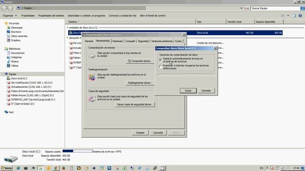This screenshot has width=305, height=171.
Task: Open the Nombre column filter dropdown
Action: pyautogui.click(x=79, y=22)
